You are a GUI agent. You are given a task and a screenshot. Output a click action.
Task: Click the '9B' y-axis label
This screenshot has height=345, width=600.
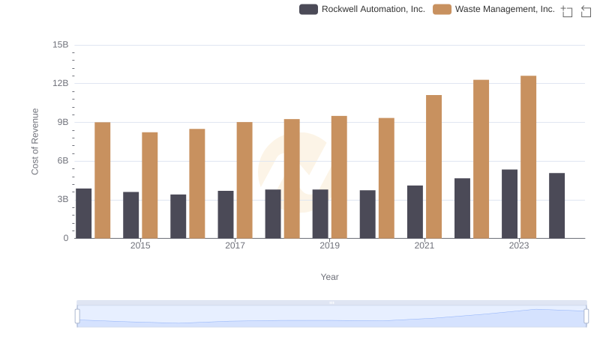click(x=63, y=122)
